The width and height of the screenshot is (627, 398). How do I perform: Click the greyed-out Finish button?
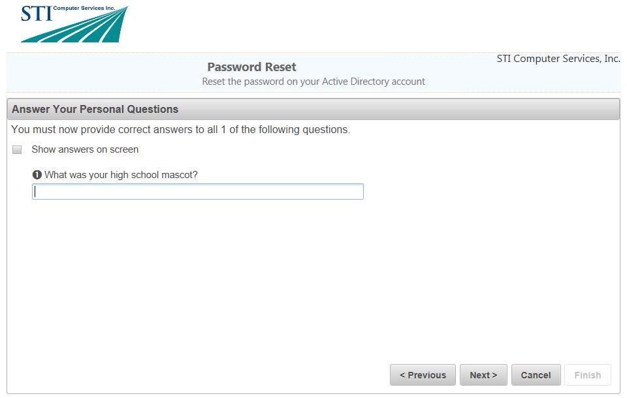pos(587,375)
